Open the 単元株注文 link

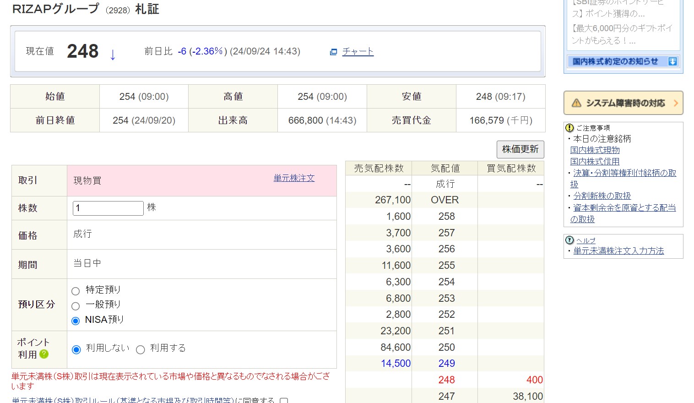click(294, 178)
